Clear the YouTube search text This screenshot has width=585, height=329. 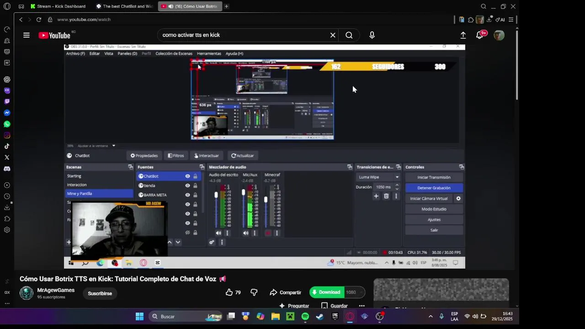point(333,35)
